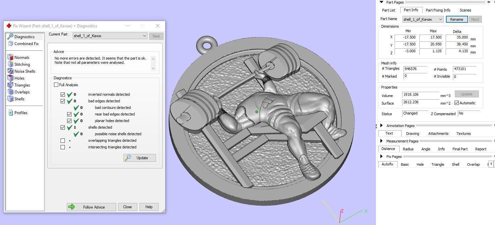Enable overlapping triangles detected checkbox
495x225 pixels.
pos(63,140)
